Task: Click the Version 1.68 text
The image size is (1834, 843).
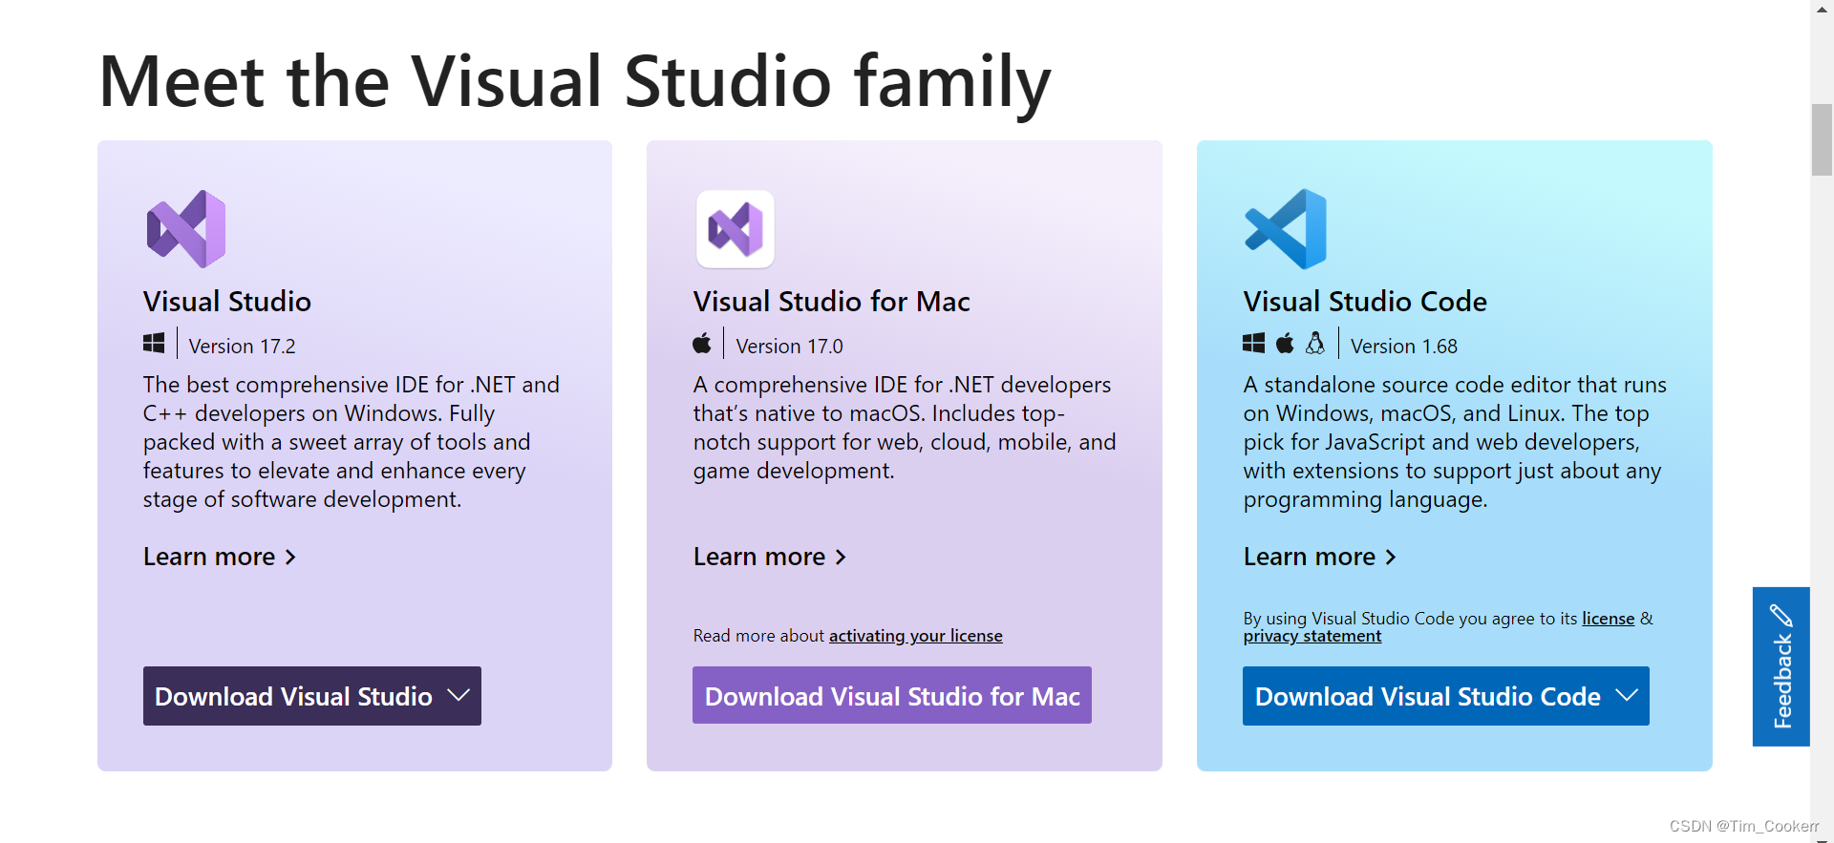Action: tap(1404, 347)
